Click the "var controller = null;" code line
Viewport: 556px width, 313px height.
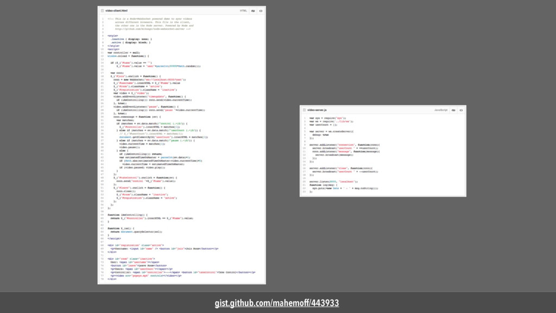coord(124,53)
